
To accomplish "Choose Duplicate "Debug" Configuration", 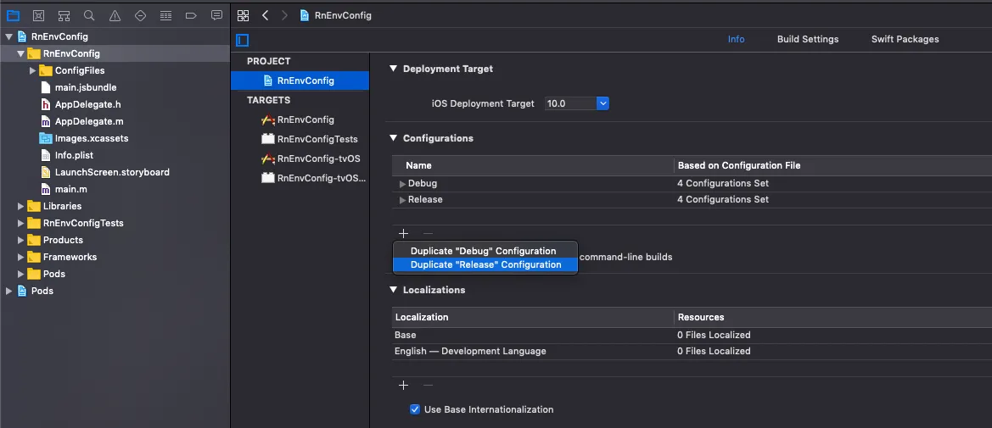I will [483, 251].
